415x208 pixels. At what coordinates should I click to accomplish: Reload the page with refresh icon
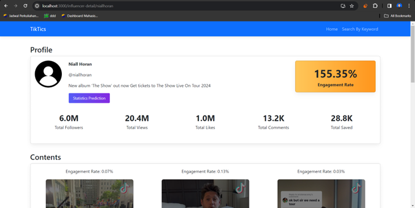pos(26,6)
